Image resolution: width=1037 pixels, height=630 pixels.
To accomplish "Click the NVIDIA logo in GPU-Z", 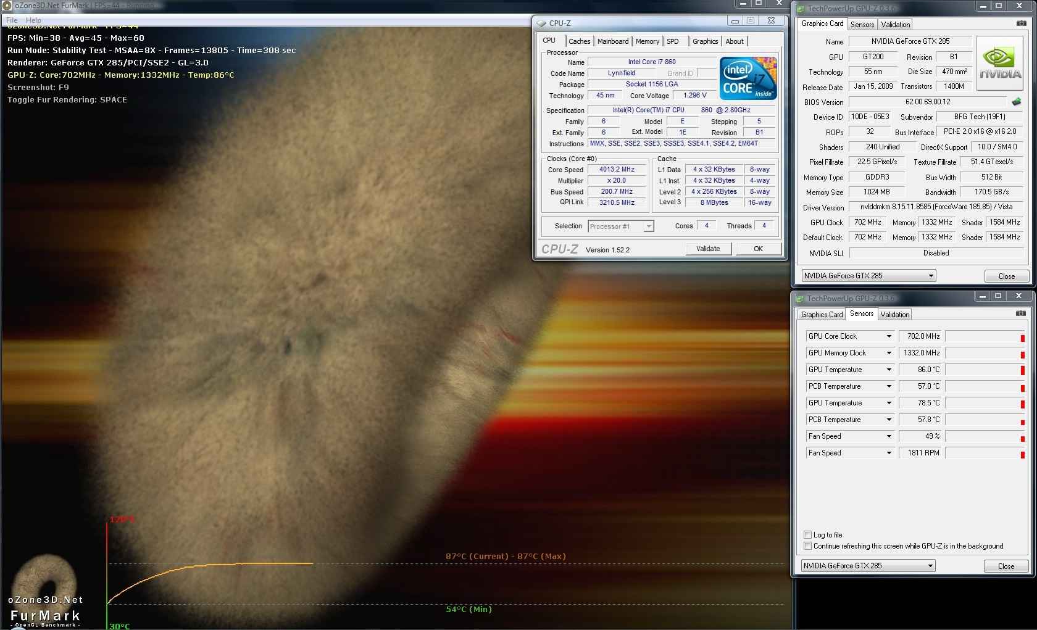I will [x=1000, y=64].
